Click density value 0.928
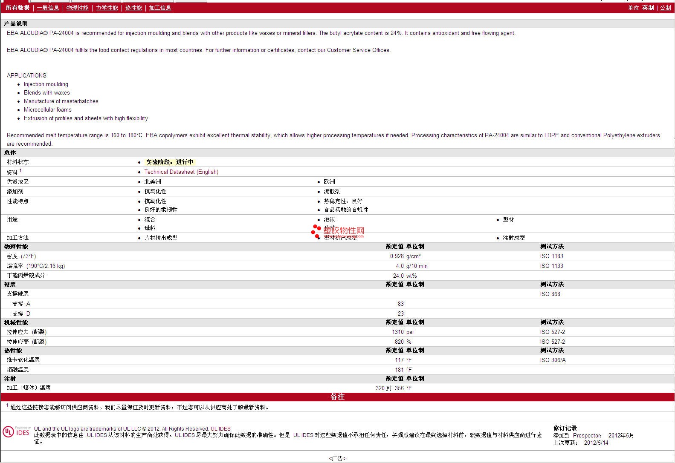The height and width of the screenshot is (463, 675). (397, 256)
